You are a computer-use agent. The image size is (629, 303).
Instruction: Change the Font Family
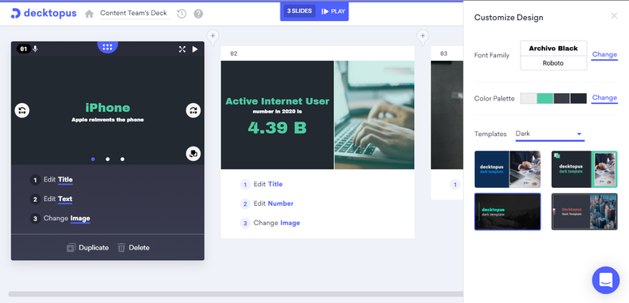[605, 54]
